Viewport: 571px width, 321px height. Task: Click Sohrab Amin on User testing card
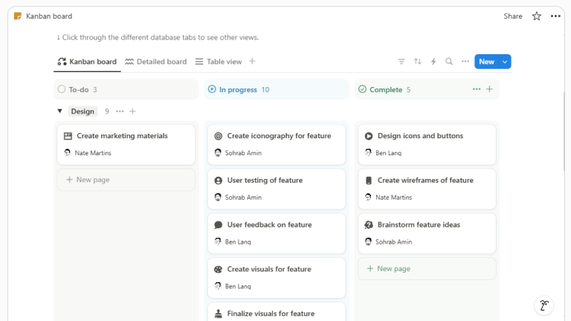pos(243,197)
